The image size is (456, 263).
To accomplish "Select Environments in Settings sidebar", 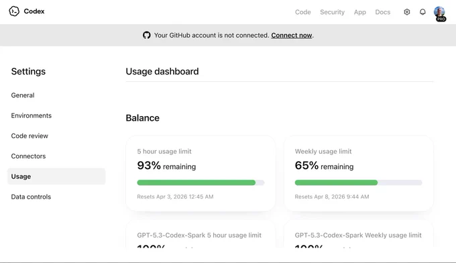I will (x=32, y=115).
